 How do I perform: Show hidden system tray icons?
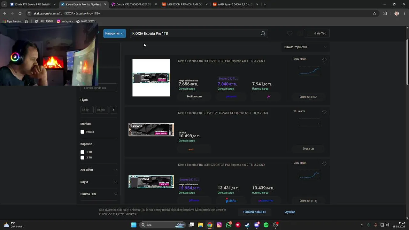(x=362, y=225)
